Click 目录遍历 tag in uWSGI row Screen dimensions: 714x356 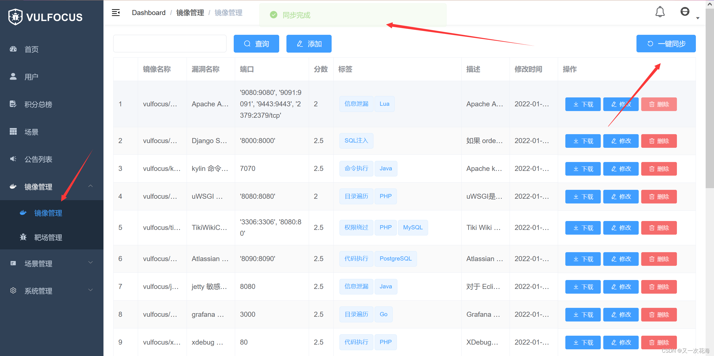point(356,196)
